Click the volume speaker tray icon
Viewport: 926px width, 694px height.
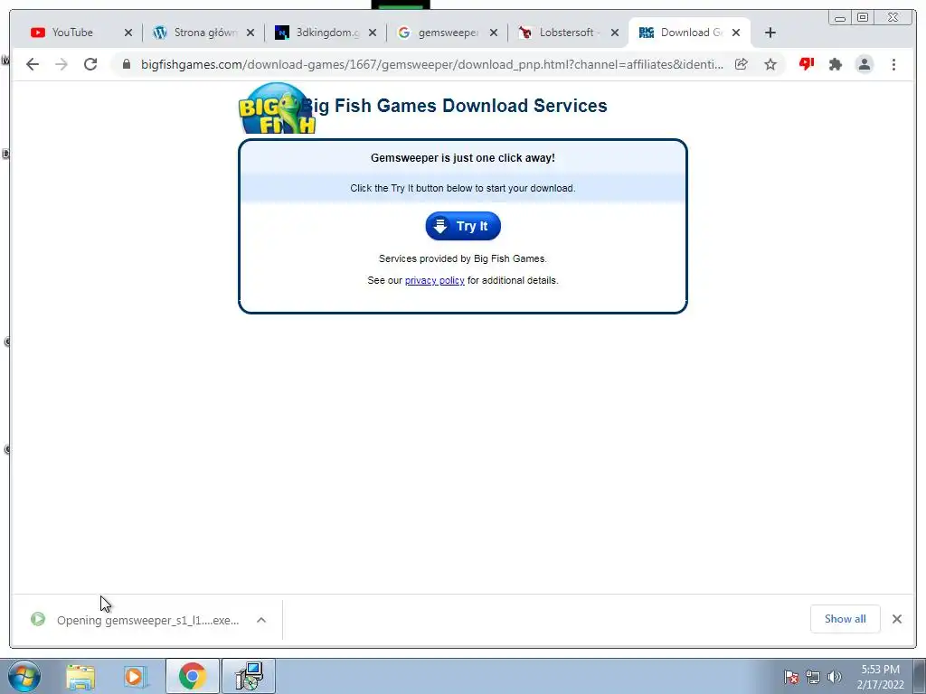tap(834, 677)
